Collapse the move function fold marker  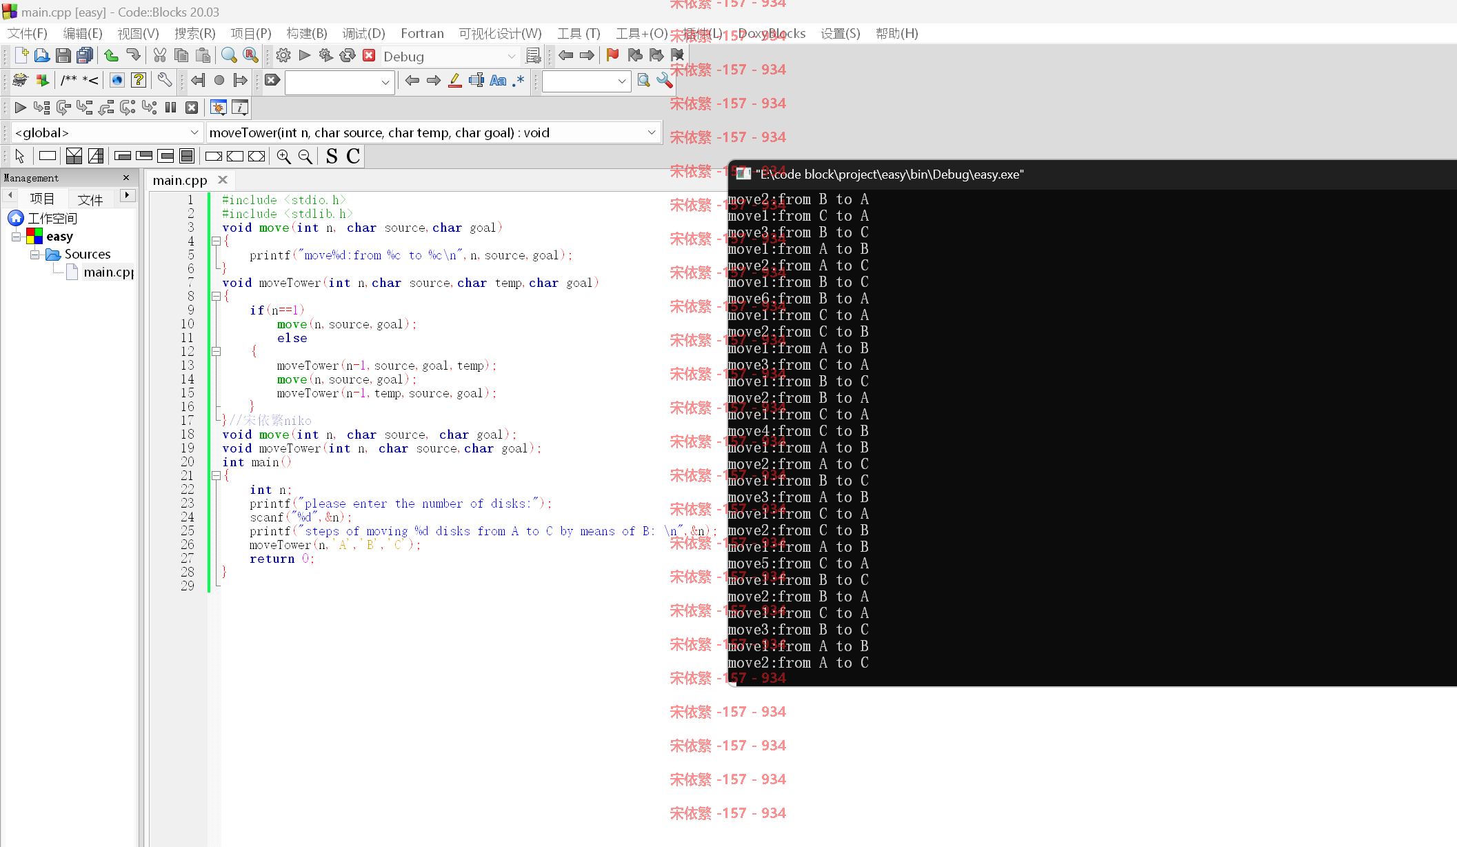point(216,241)
